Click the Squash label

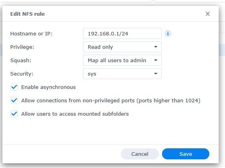21,61
